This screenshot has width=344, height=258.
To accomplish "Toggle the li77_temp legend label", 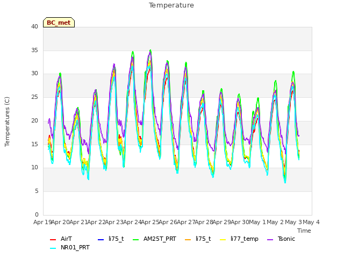I will (245, 239).
